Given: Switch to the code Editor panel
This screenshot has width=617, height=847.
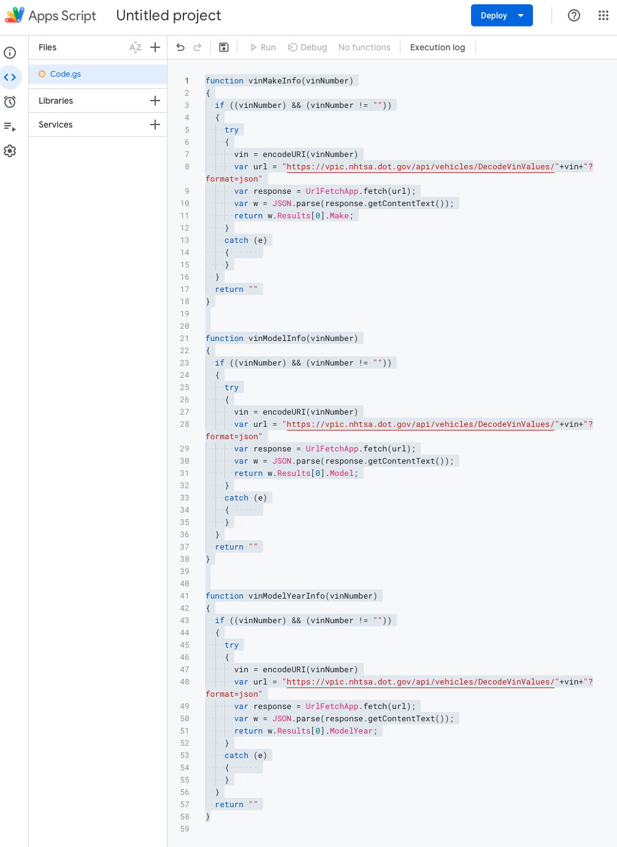Looking at the screenshot, I should coord(10,77).
